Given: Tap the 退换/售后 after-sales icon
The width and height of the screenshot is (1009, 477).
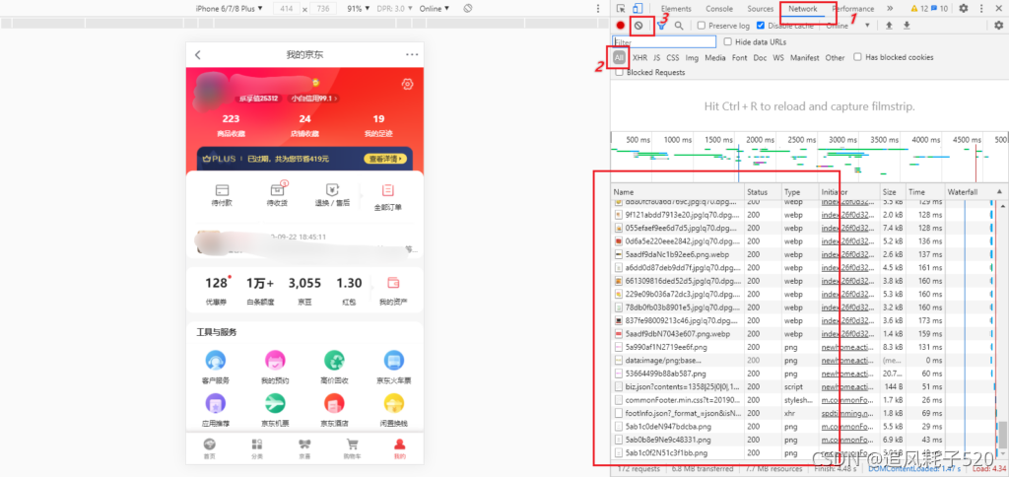Looking at the screenshot, I should 332,190.
